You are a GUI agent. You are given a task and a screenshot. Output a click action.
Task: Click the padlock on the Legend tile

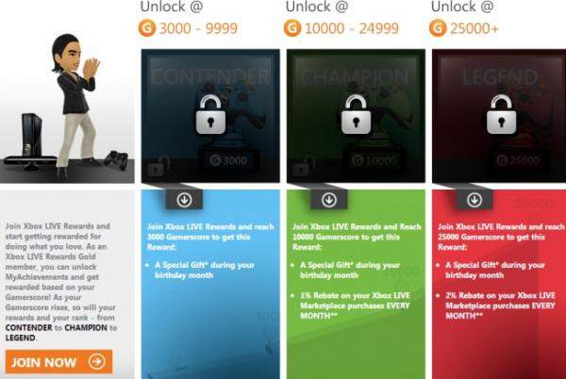coord(502,115)
